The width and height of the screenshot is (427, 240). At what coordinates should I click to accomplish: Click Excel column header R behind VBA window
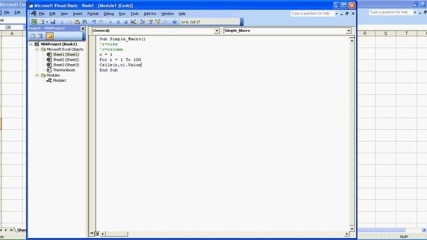click(365, 33)
